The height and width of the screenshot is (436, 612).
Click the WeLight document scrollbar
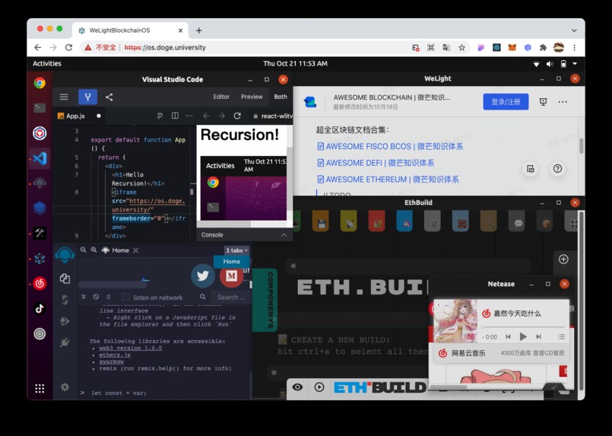point(581,146)
